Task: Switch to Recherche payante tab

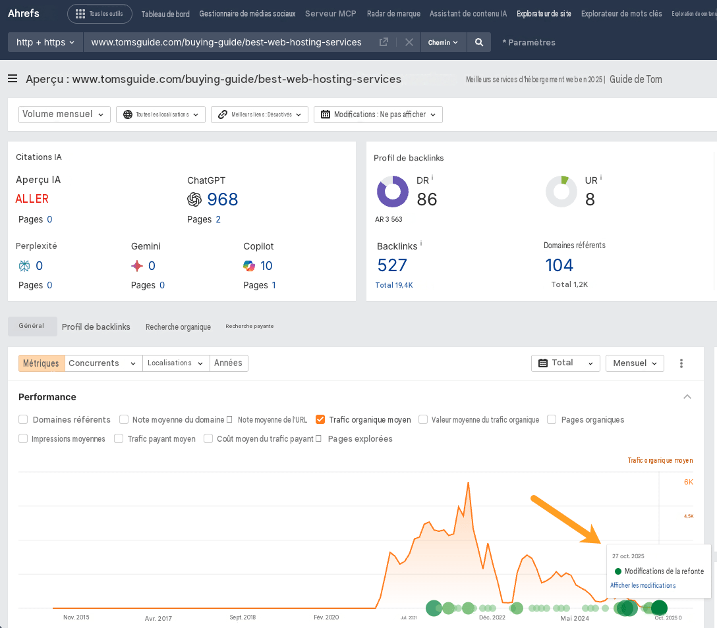Action: coord(250,326)
